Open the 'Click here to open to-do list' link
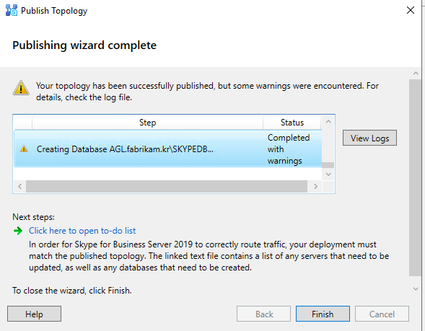 pyautogui.click(x=82, y=231)
